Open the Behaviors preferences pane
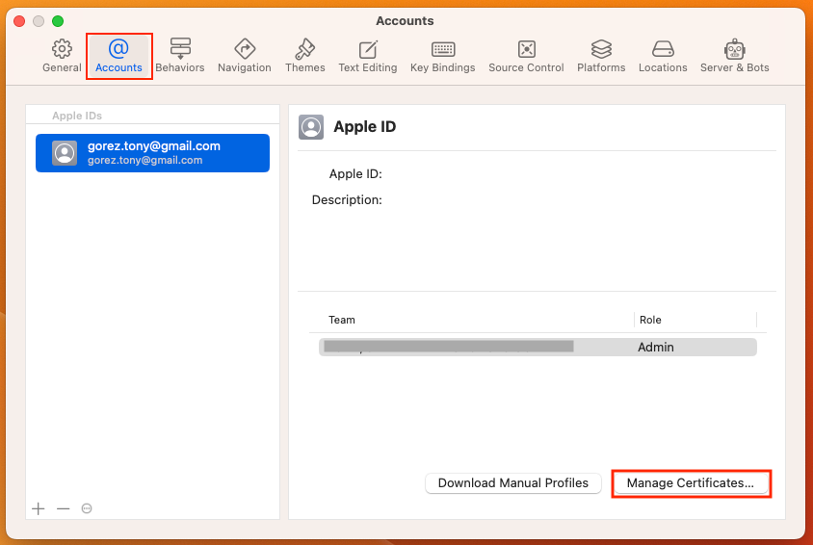 (180, 56)
